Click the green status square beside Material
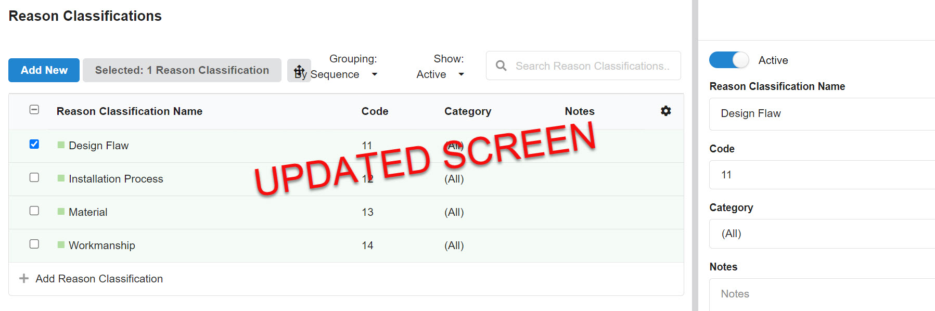The width and height of the screenshot is (935, 311). pyautogui.click(x=61, y=212)
